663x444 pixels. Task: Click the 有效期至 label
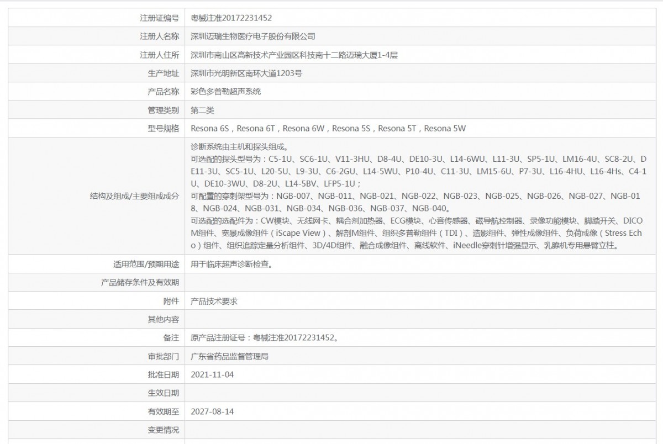pos(164,411)
